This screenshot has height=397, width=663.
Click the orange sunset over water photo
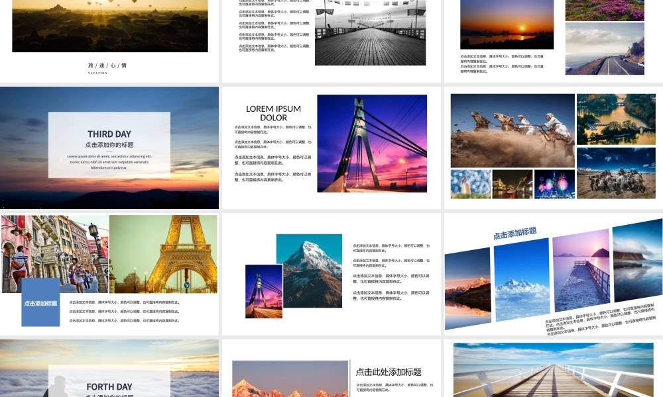coord(507,24)
